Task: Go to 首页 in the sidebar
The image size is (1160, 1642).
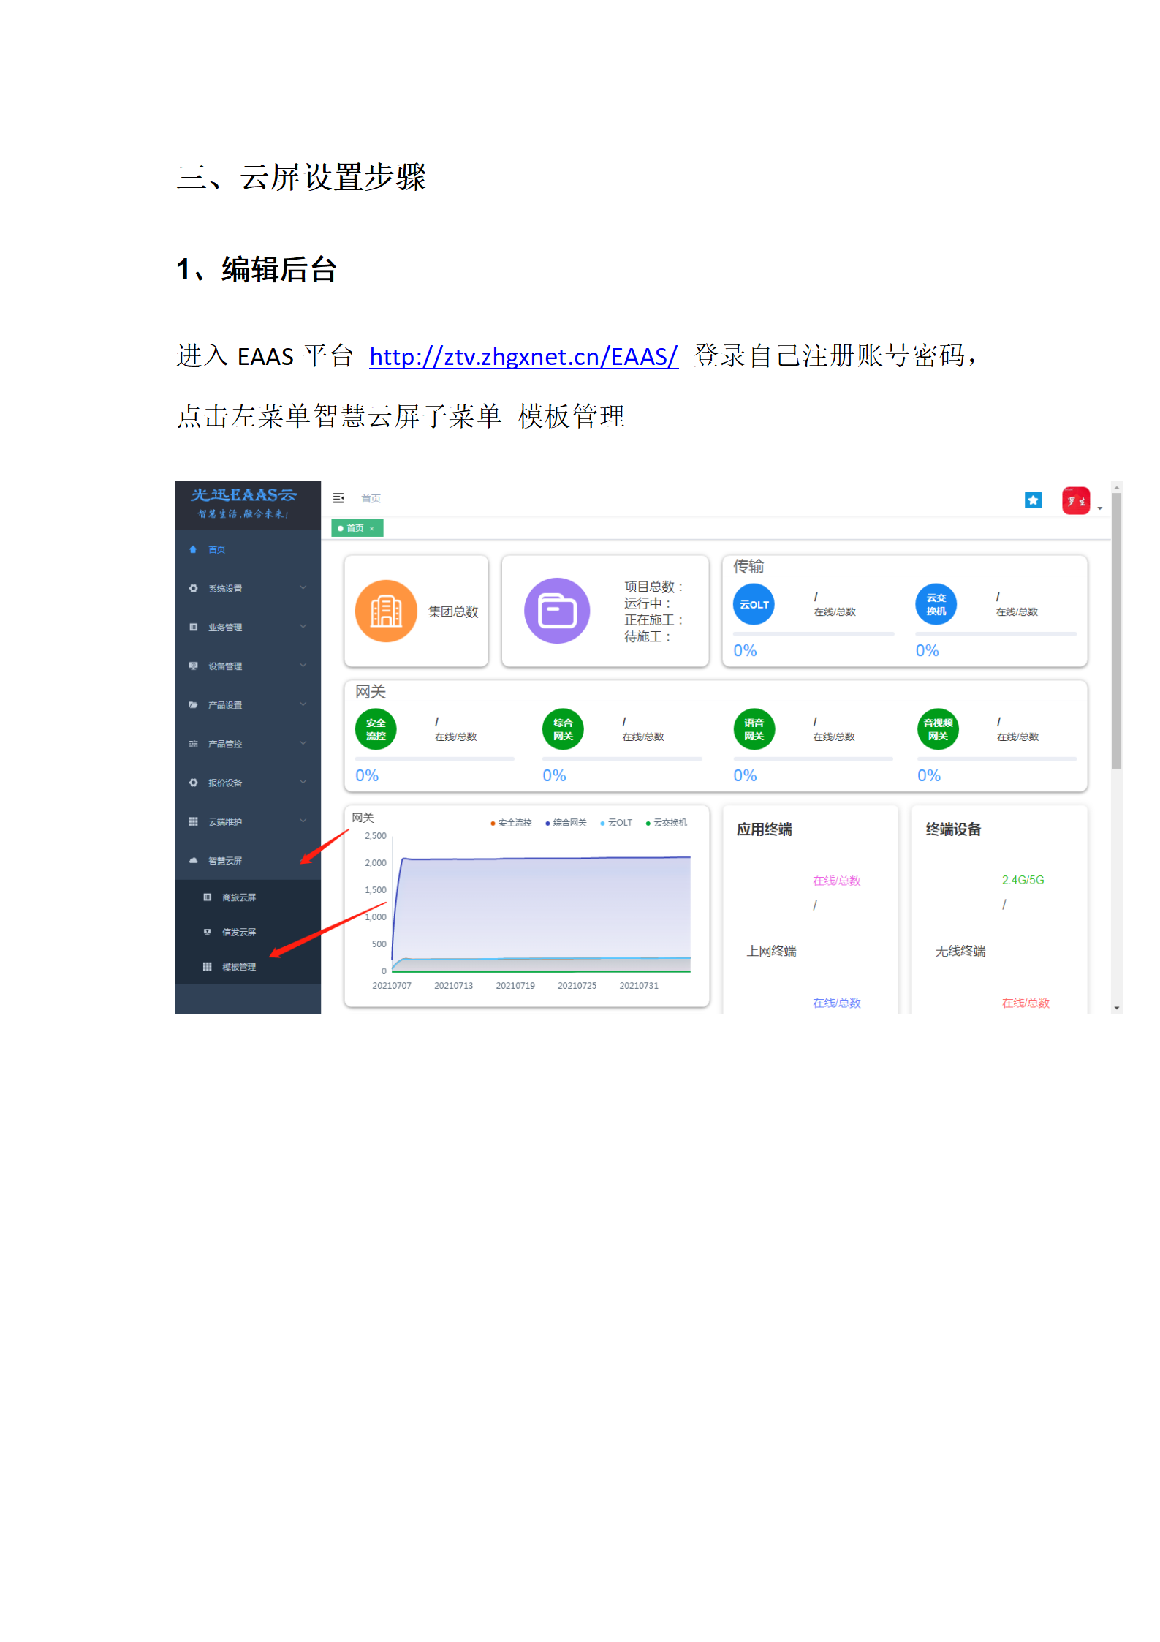Action: click(x=248, y=549)
